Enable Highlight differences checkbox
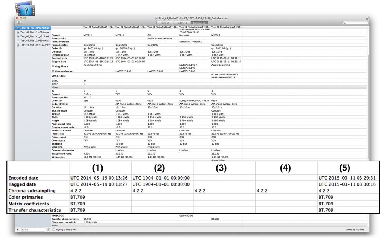The image size is (386, 243). (54, 230)
